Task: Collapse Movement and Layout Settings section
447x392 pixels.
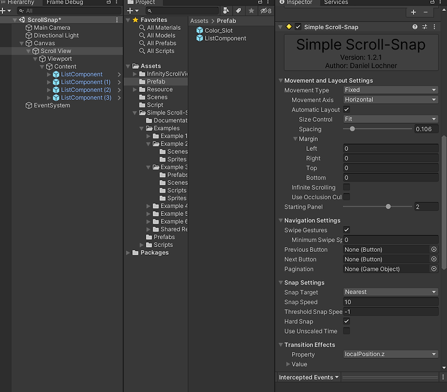Action: click(281, 81)
